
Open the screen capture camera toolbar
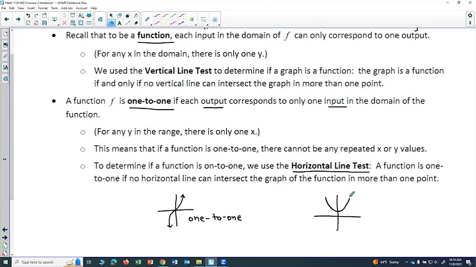(x=89, y=22)
